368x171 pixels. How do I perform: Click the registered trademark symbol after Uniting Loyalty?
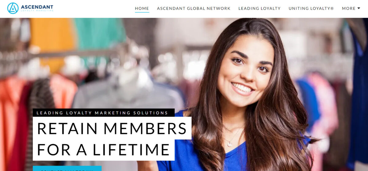tap(332, 8)
